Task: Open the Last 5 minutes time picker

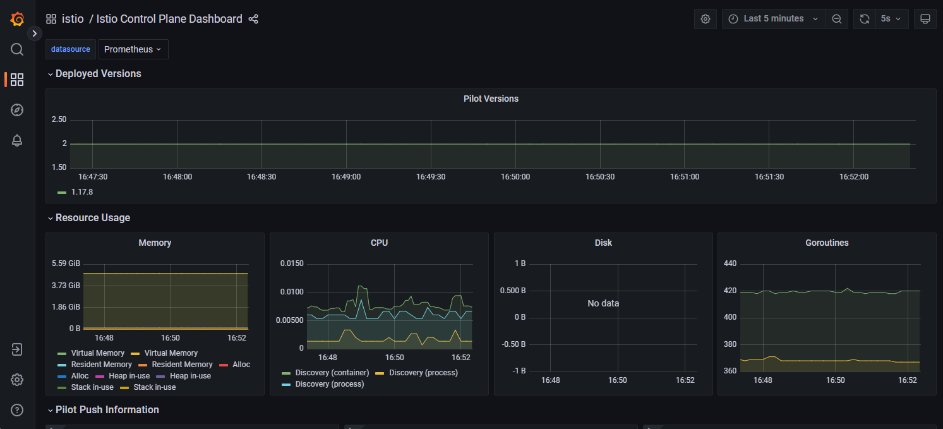Action: tap(773, 18)
